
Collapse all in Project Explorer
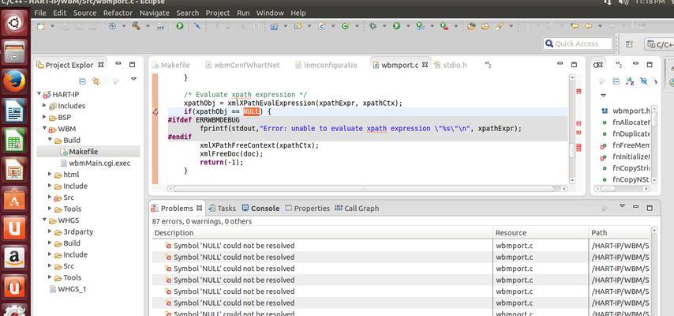(83, 81)
